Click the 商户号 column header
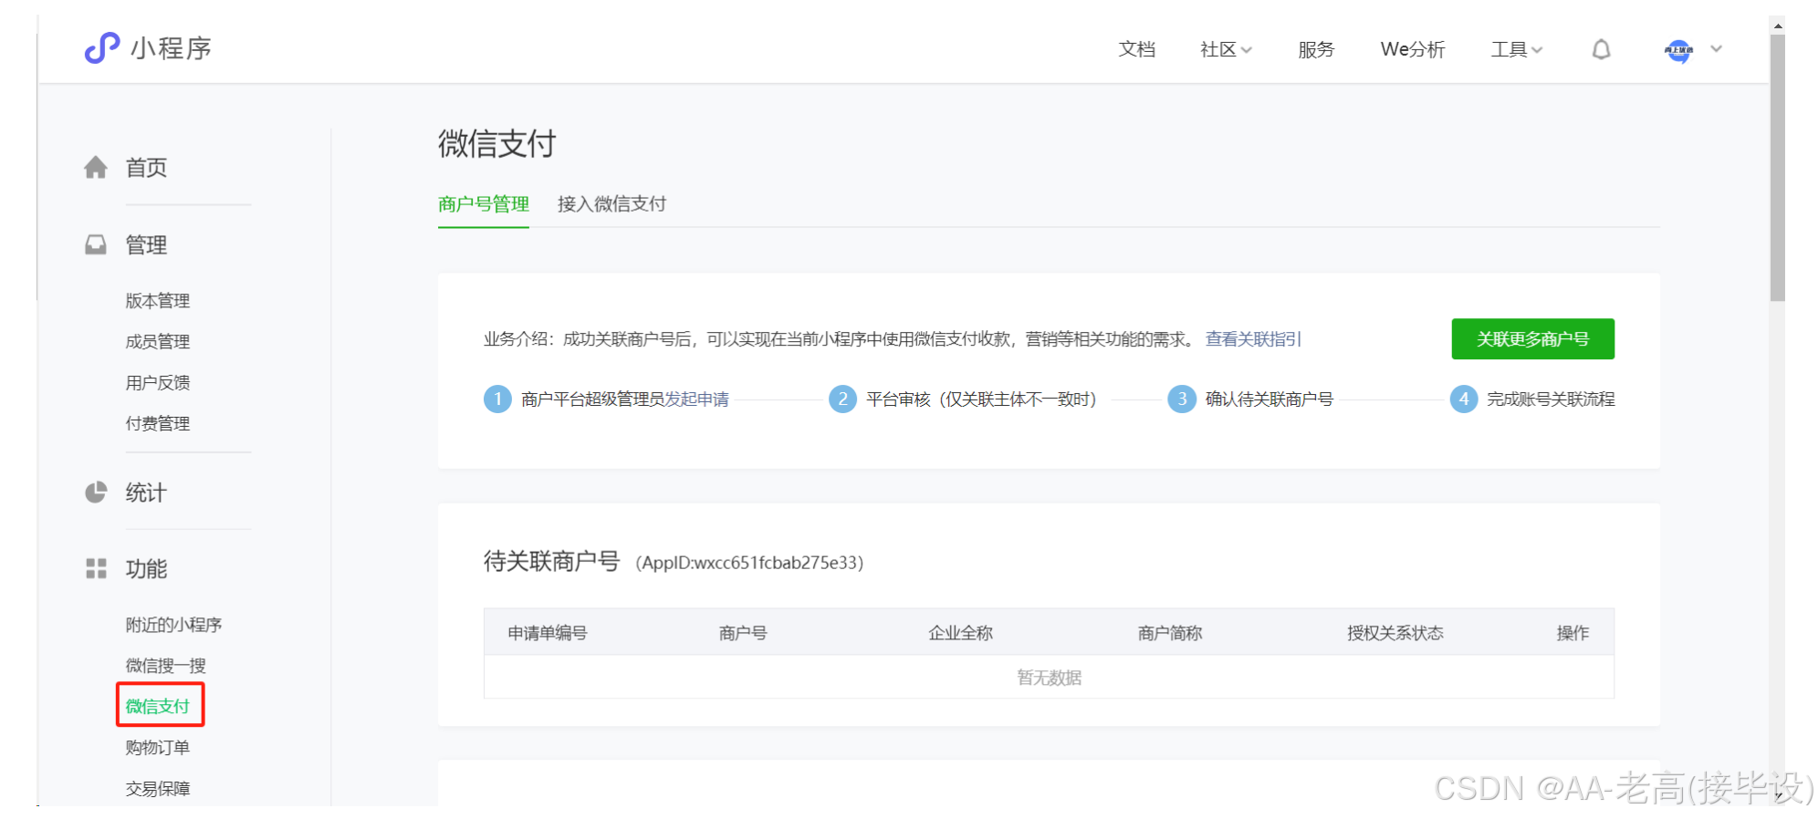This screenshot has height=819, width=1818. [743, 633]
